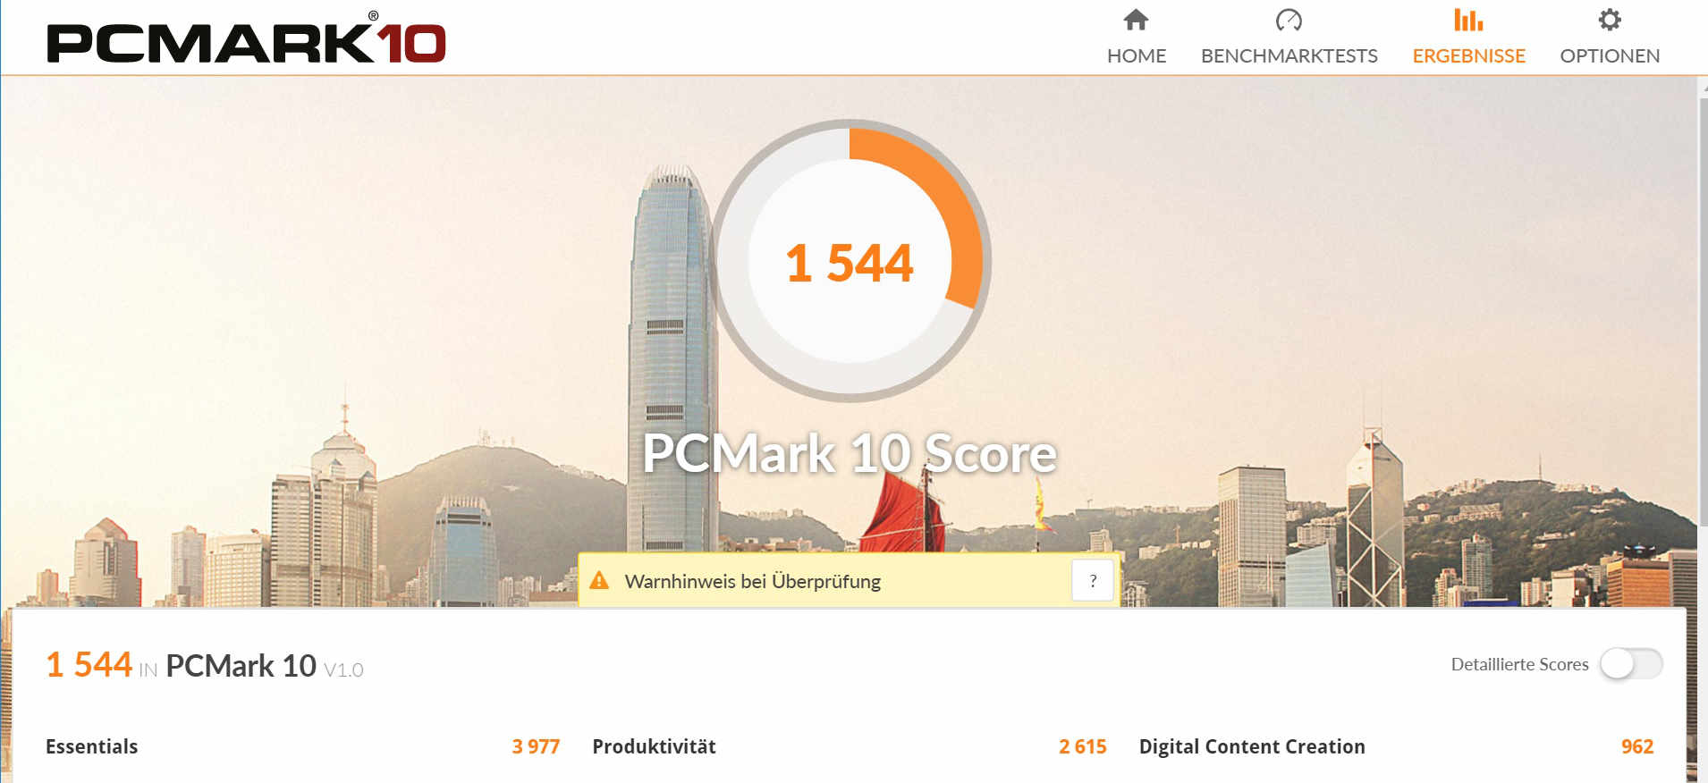Click the Produktivität score 2 615
The width and height of the screenshot is (1708, 783).
1083,746
